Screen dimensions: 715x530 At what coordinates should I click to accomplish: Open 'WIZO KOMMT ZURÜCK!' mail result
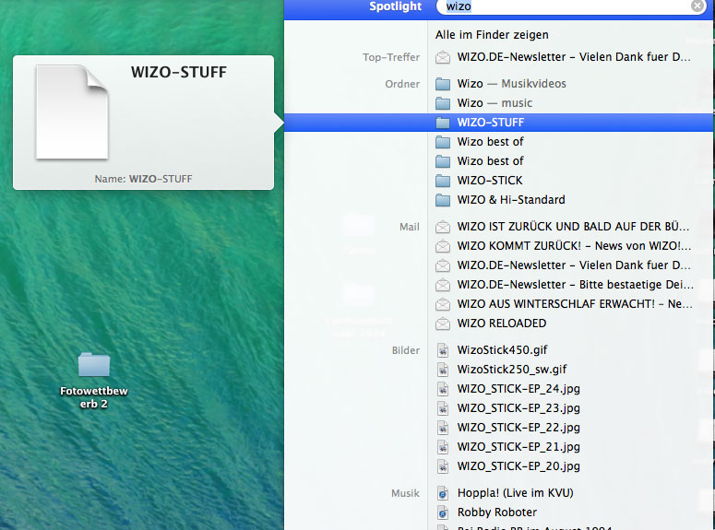coord(574,246)
